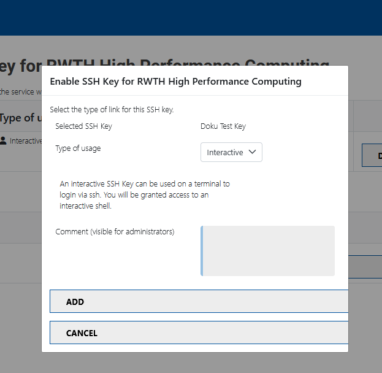
Task: Click the background 'Type of u' column header
Action: (x=20, y=118)
